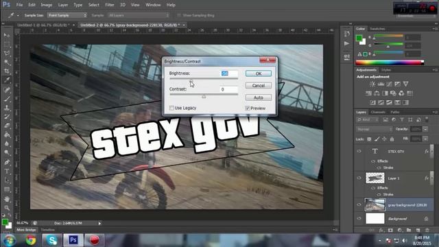Open the File menu
Screen dimensions: 439x247
19,5
